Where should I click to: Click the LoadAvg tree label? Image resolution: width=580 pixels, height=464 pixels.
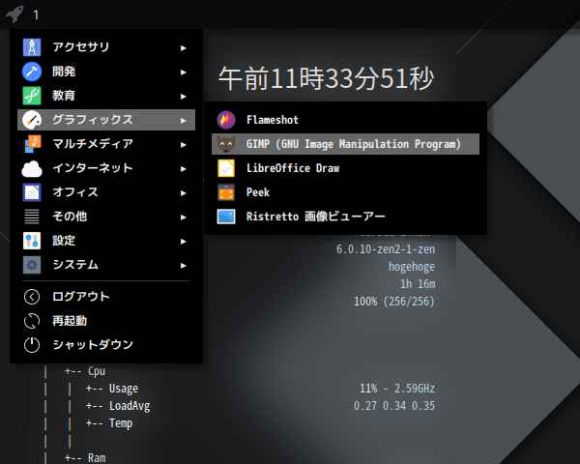(130, 406)
